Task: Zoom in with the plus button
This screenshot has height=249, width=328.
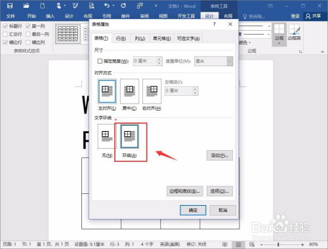Action: 302,244
